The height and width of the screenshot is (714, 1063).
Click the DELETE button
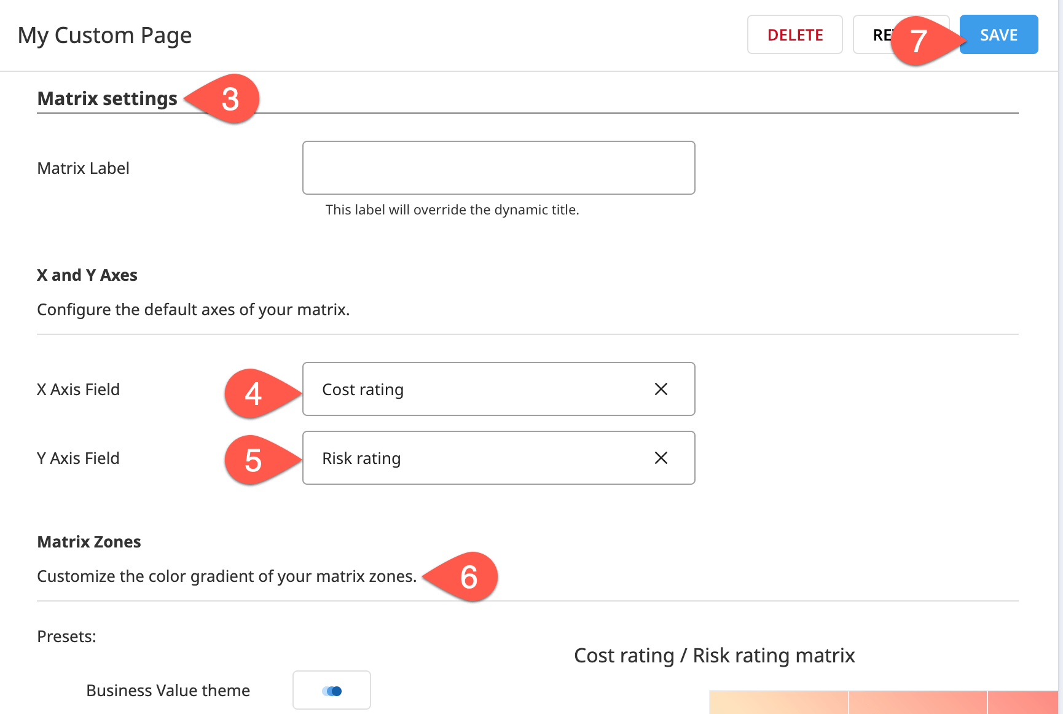pyautogui.click(x=794, y=34)
